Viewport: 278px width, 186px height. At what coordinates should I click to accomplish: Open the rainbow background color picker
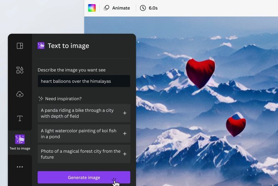(x=92, y=8)
